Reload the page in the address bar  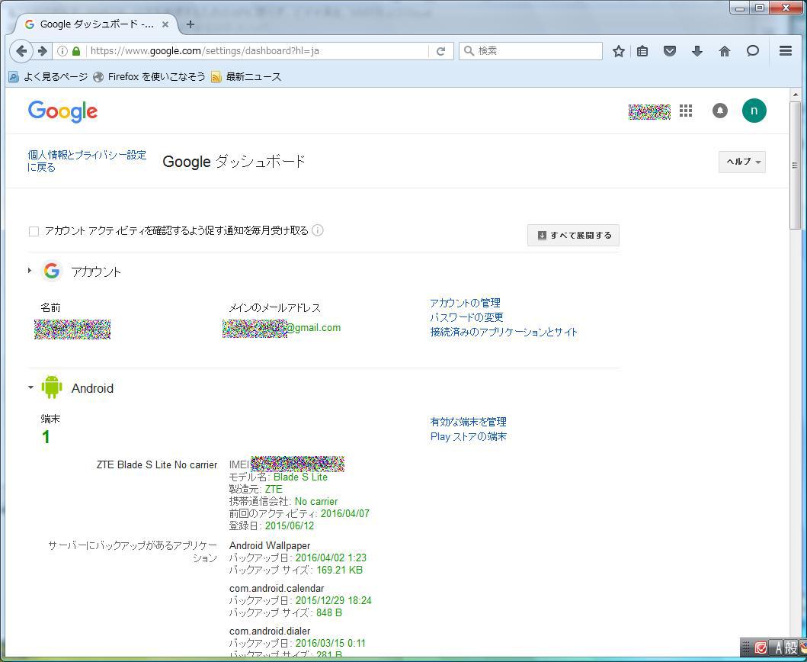click(440, 51)
